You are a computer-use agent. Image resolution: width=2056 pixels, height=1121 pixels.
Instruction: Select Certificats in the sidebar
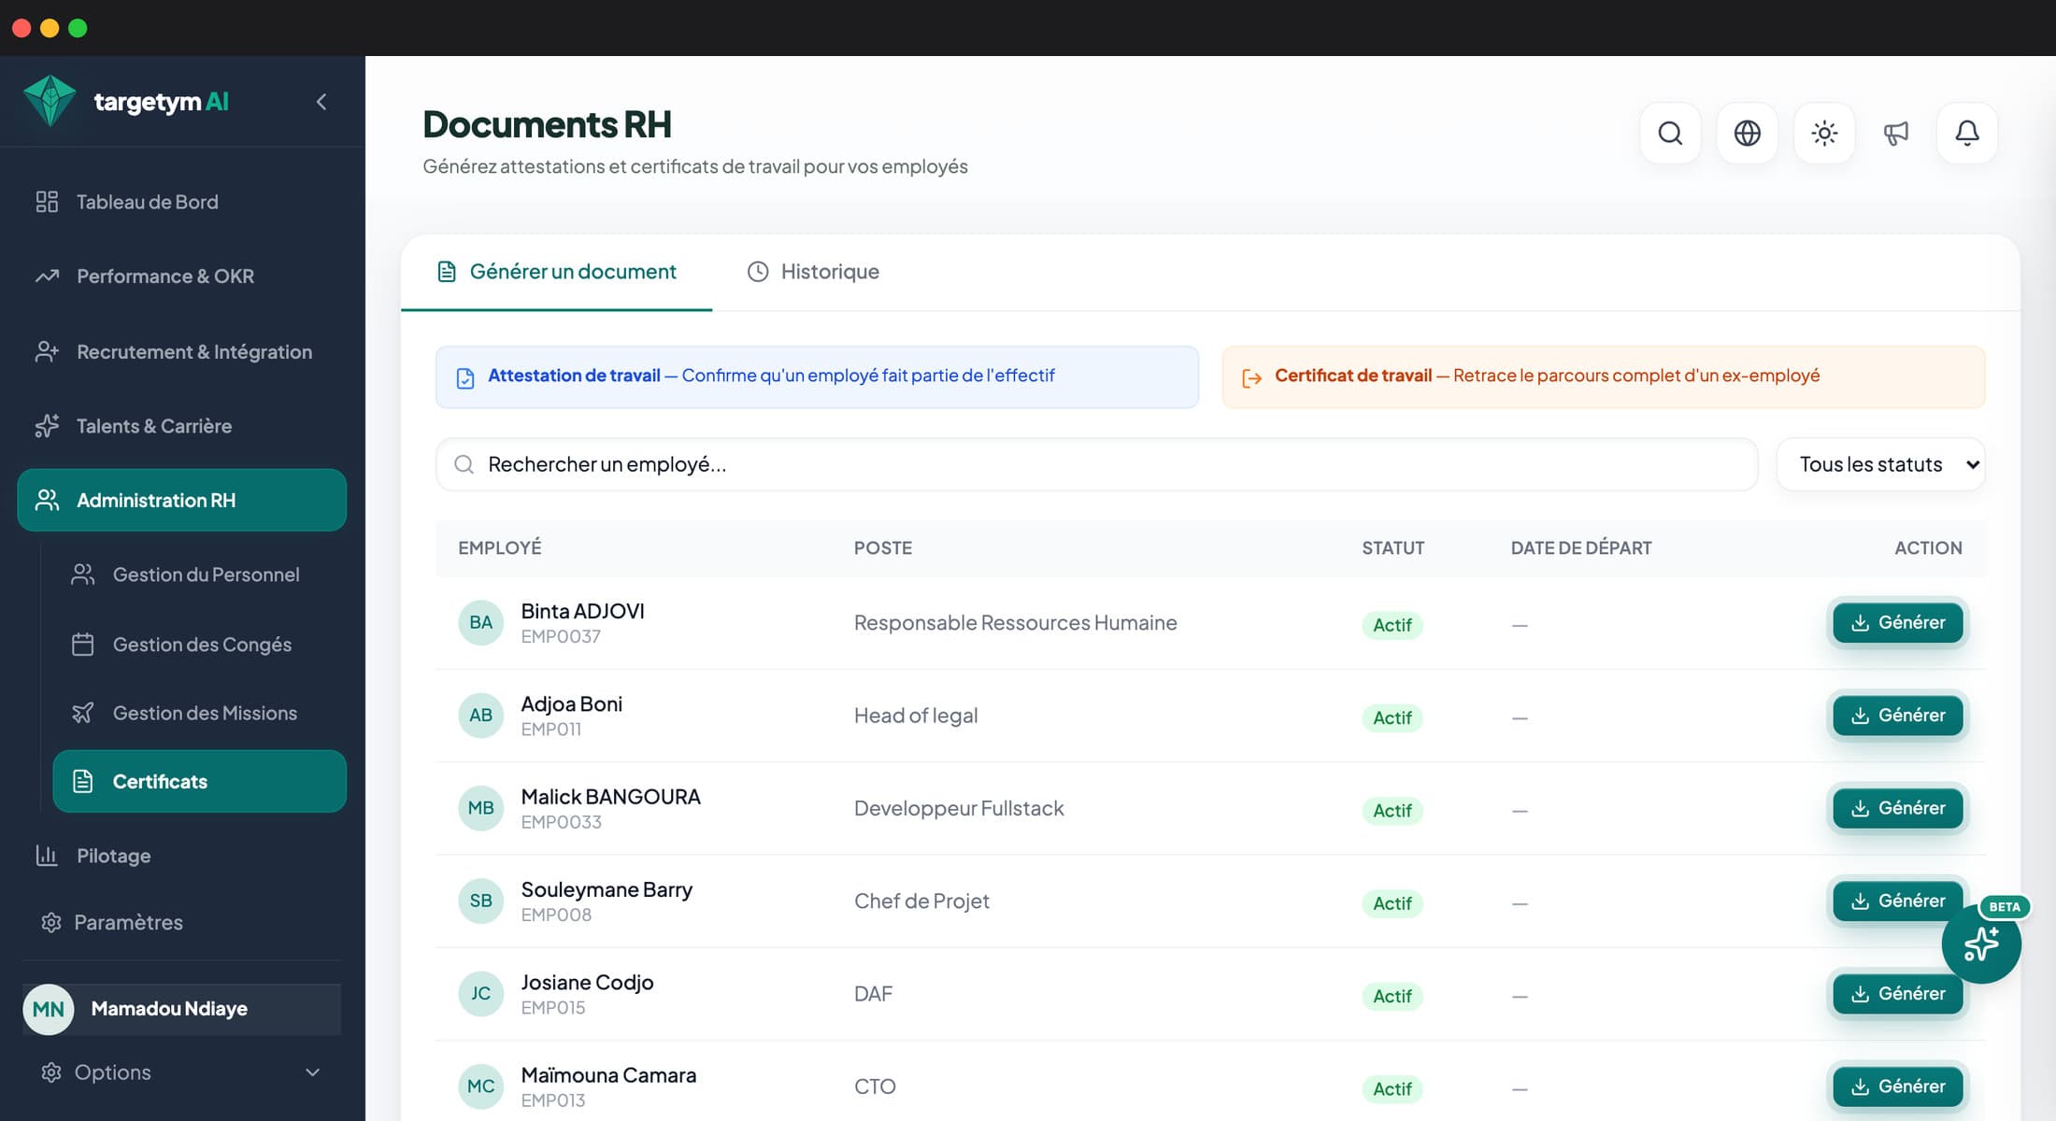(199, 781)
